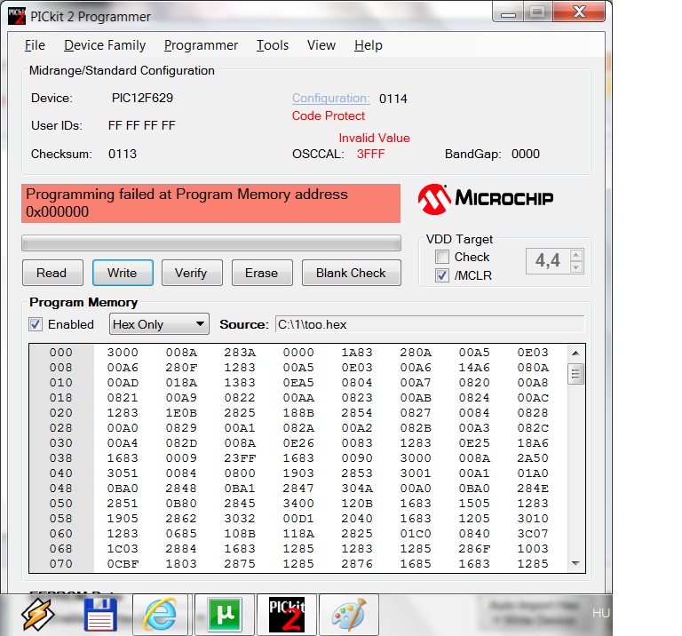Click the Invalid Value warning text
The width and height of the screenshot is (682, 636).
click(374, 138)
